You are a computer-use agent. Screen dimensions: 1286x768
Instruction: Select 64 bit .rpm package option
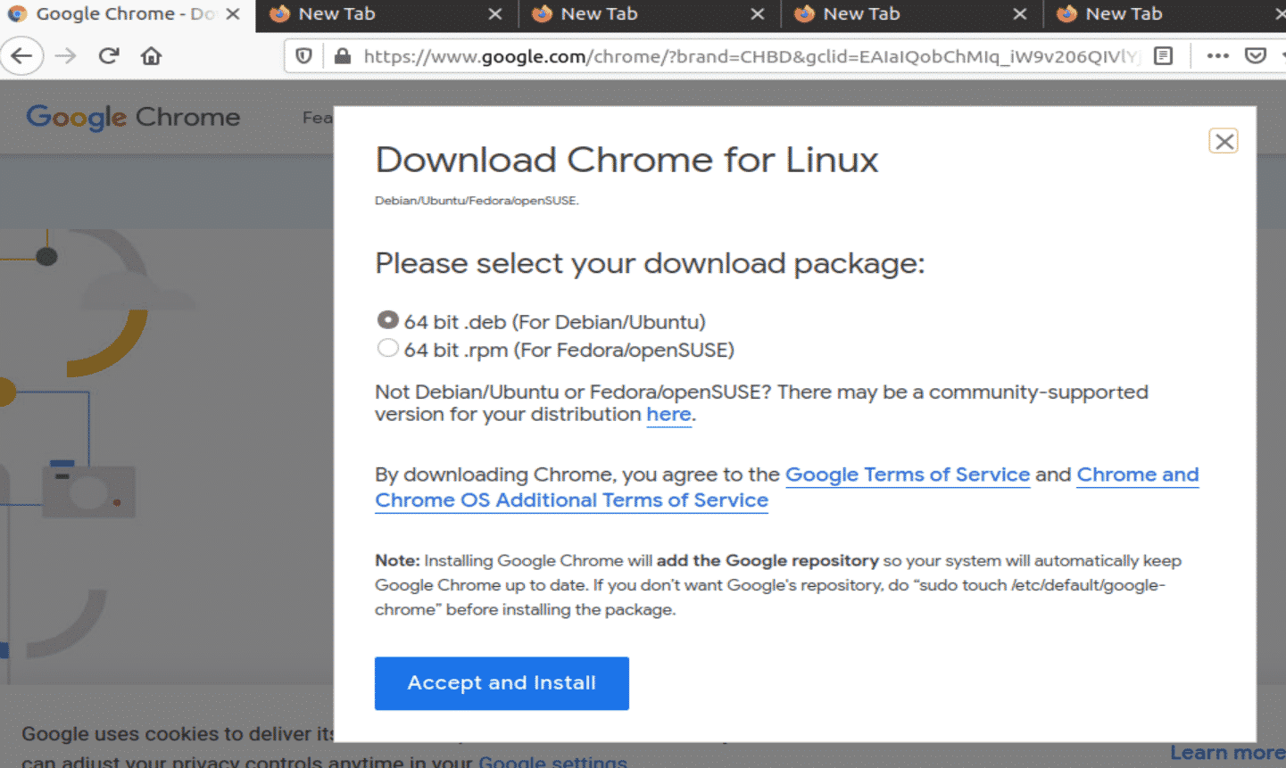pos(387,349)
